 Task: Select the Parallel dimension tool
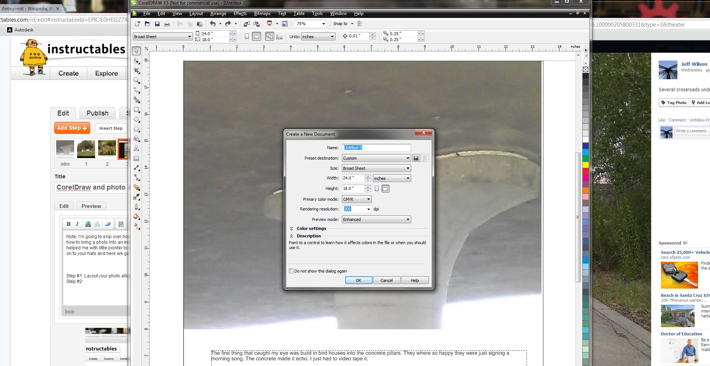click(x=136, y=168)
